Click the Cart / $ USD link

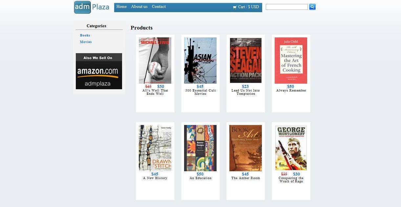point(248,7)
